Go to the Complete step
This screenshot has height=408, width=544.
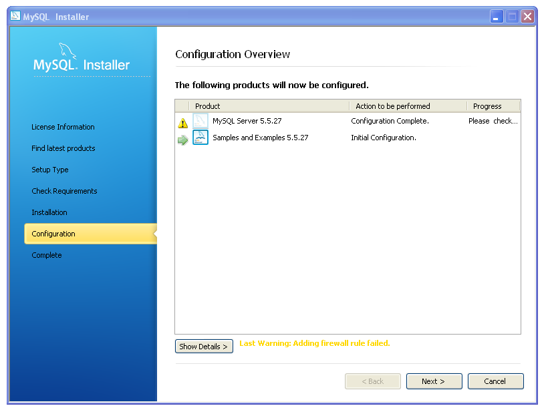coord(47,255)
